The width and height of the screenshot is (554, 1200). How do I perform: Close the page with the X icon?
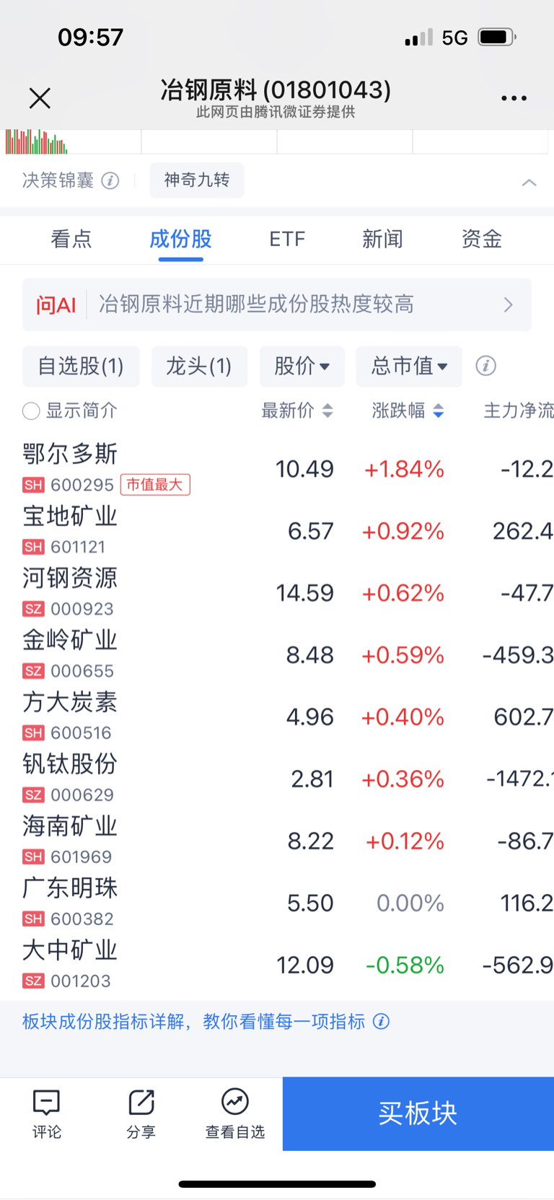tap(40, 97)
